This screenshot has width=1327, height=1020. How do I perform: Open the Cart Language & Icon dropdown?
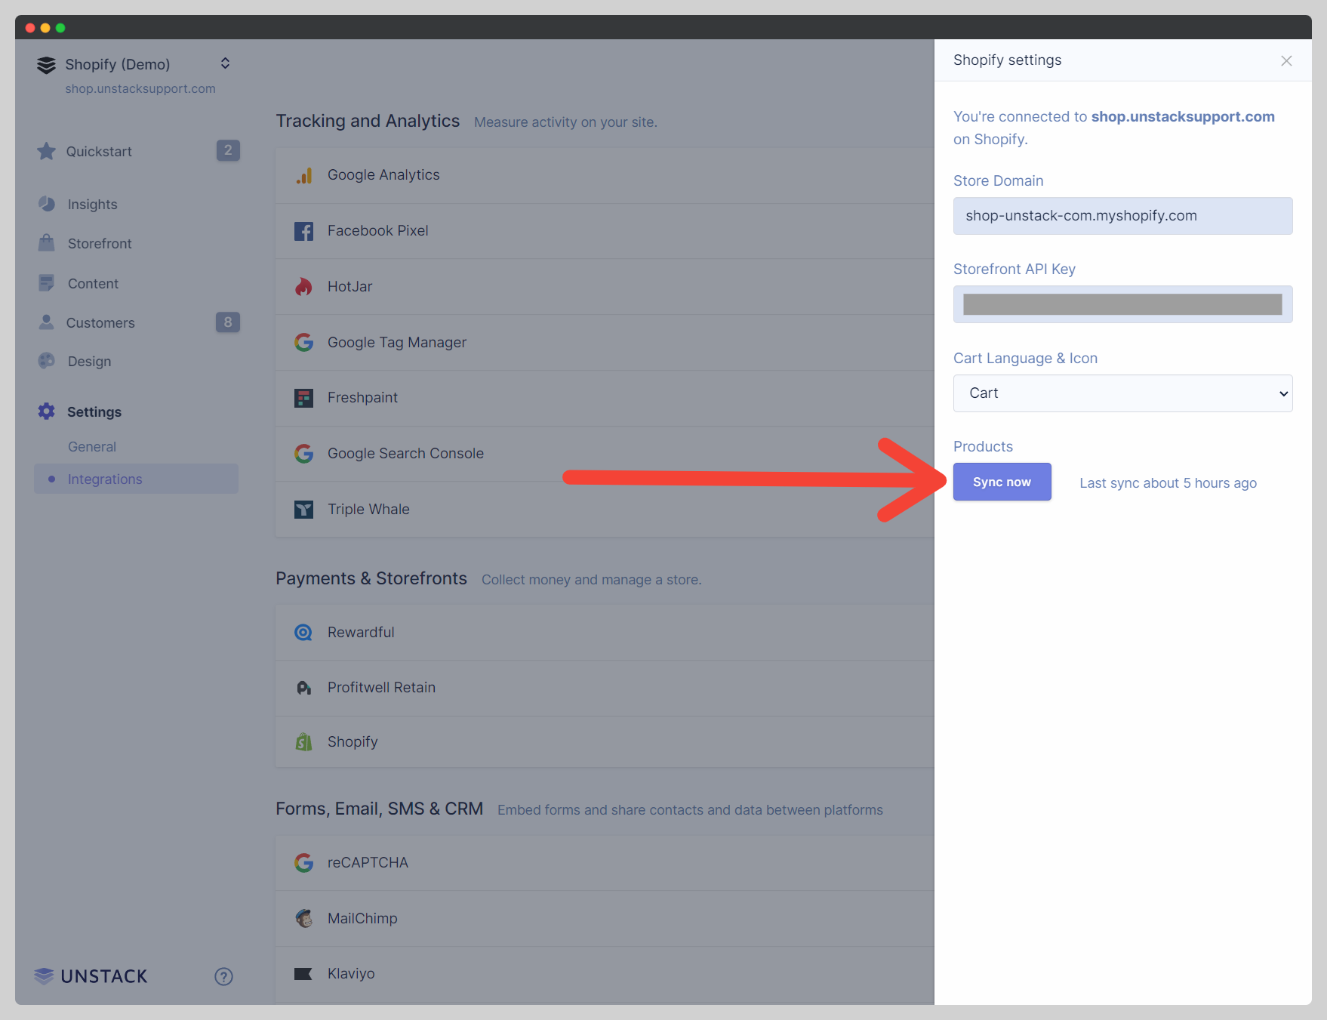pyautogui.click(x=1122, y=393)
